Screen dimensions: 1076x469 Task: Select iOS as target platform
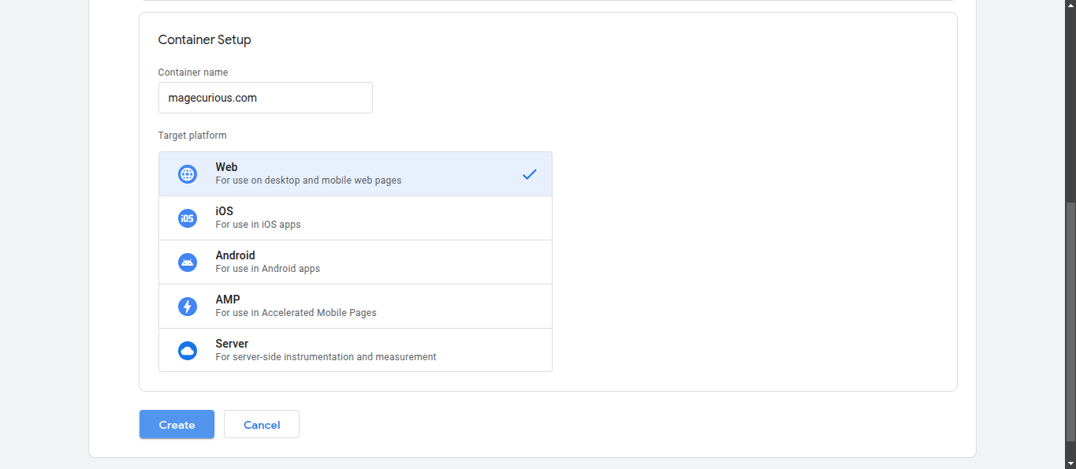[x=355, y=218]
